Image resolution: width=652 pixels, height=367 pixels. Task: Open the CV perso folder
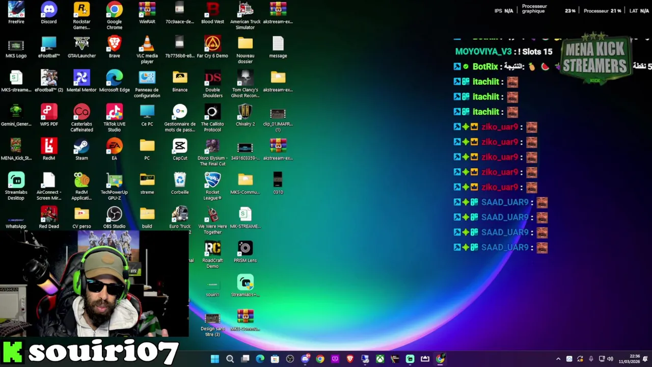(81, 218)
